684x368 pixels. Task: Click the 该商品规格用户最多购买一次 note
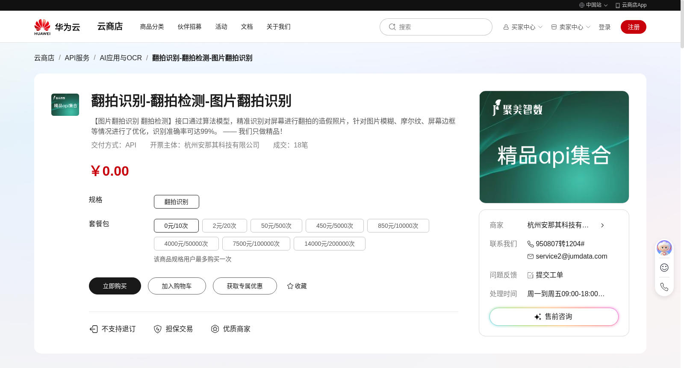click(193, 259)
